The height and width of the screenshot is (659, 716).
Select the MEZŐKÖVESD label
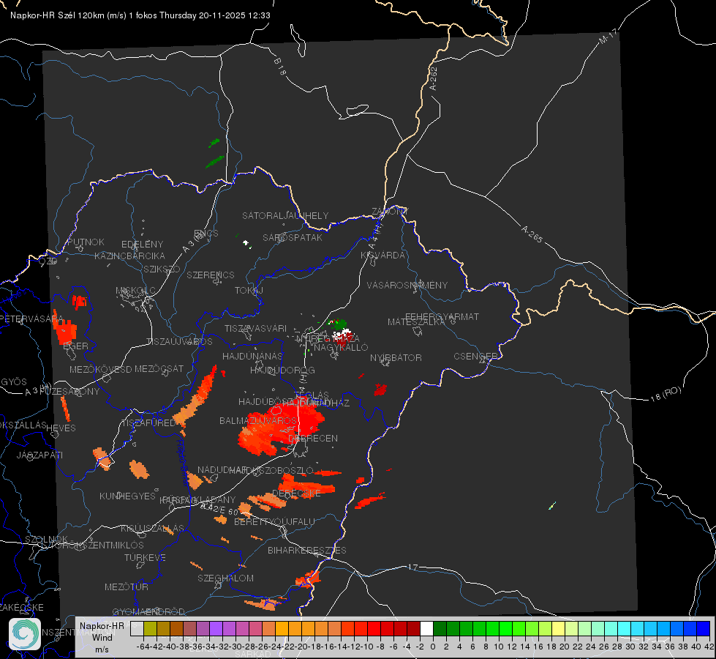pos(100,369)
